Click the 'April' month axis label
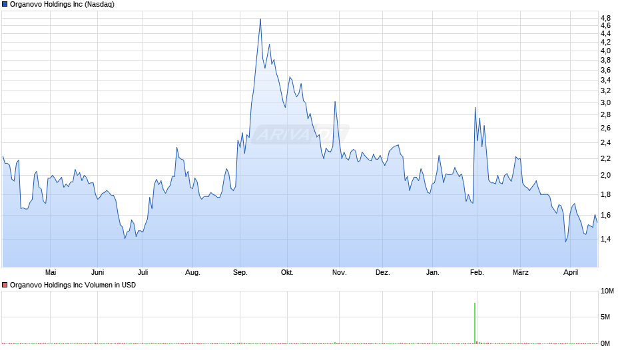This screenshot has height=350, width=626. tap(571, 272)
